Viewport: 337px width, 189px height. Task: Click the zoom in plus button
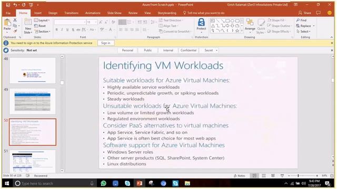(x=317, y=176)
